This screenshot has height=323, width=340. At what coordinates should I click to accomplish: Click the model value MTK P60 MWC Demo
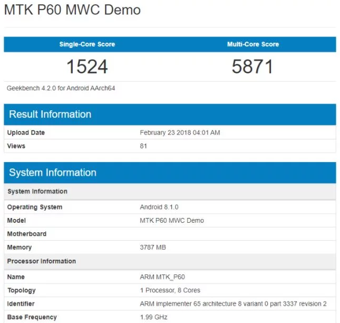pos(172,221)
